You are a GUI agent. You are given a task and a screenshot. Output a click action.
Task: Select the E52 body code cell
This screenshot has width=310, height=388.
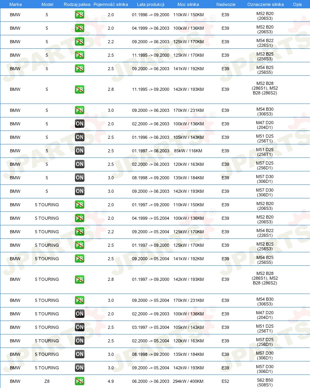point(225,381)
